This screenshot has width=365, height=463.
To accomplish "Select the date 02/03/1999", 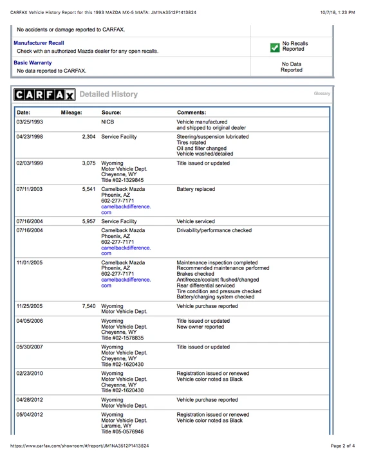I will tap(30, 163).
